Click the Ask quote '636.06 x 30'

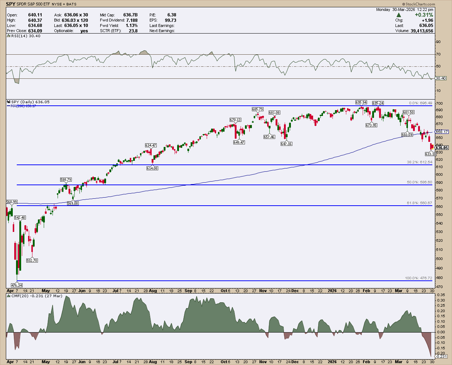76,15
